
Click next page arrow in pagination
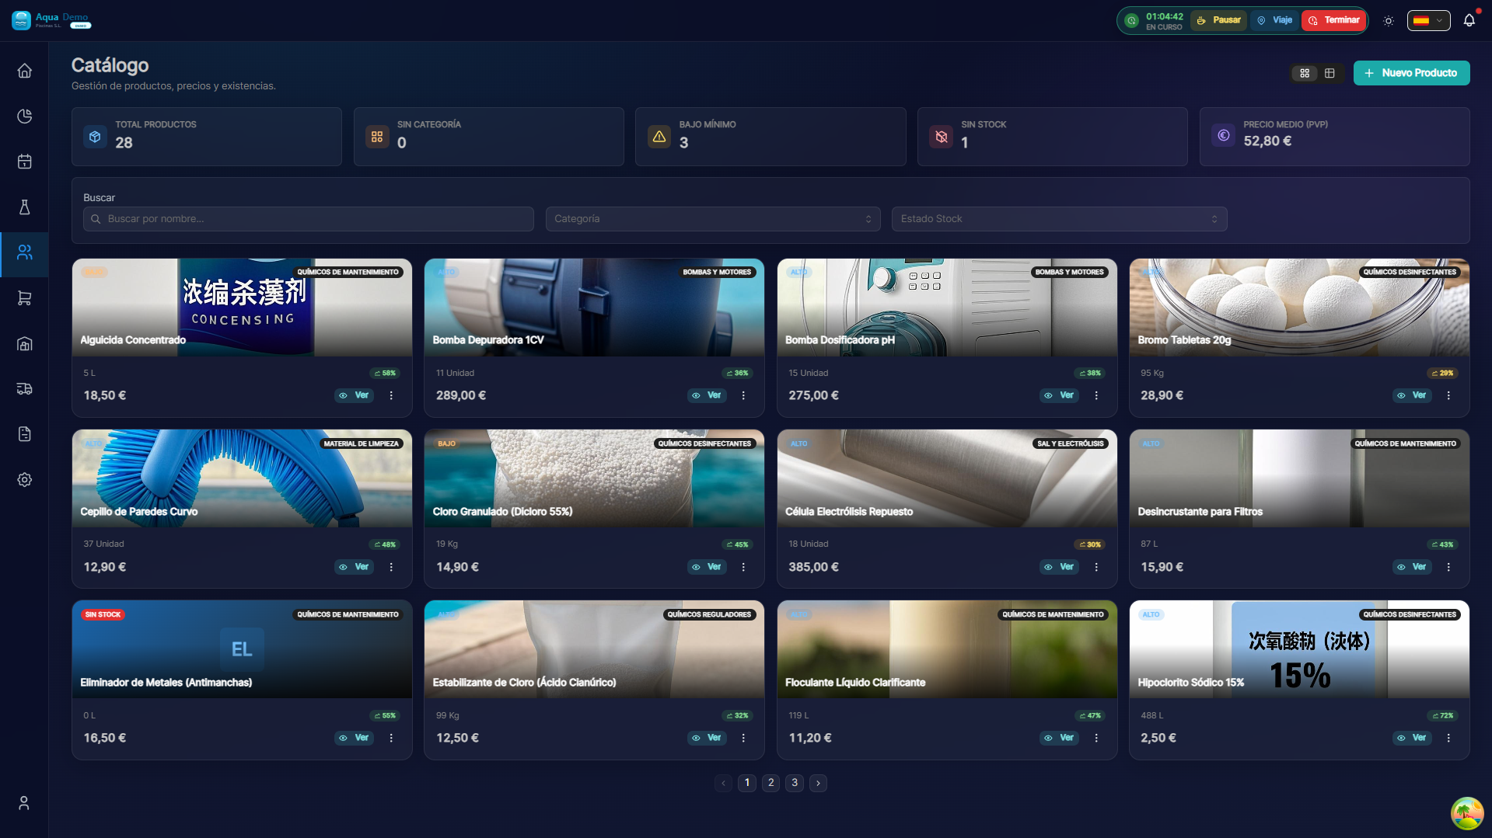[818, 783]
